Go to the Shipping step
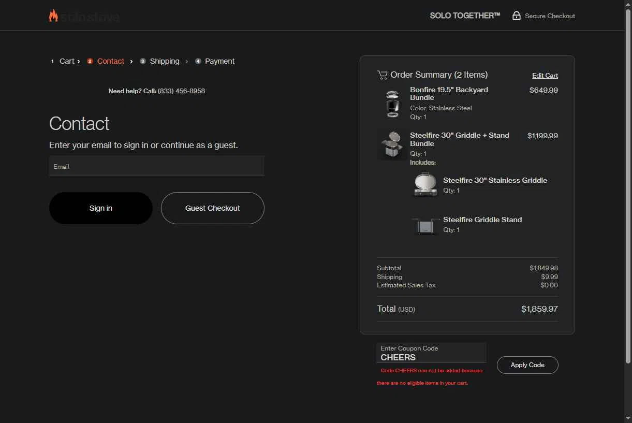The height and width of the screenshot is (423, 632). pos(165,61)
